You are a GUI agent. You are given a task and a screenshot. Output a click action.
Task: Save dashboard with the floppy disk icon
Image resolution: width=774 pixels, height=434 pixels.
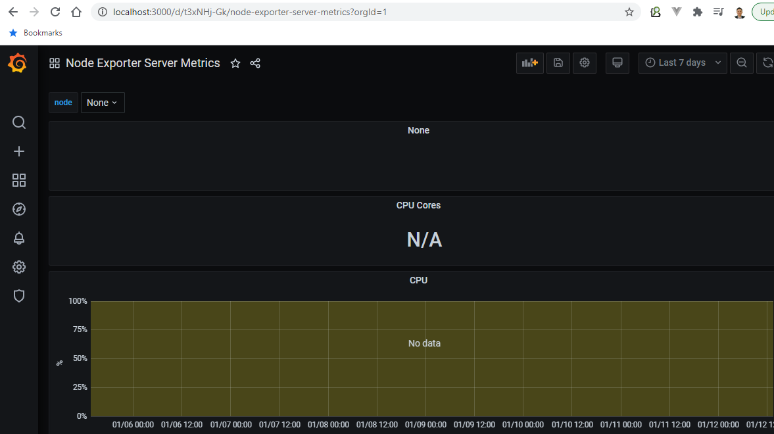(x=558, y=62)
